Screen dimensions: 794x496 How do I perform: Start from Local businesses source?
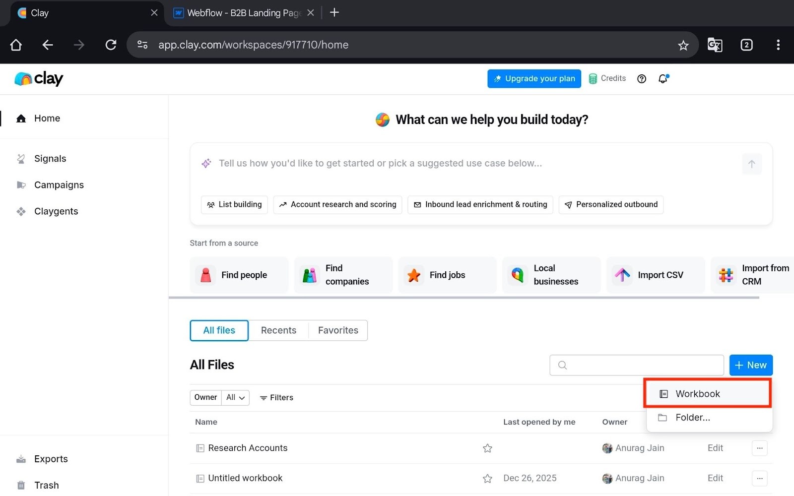(x=551, y=275)
